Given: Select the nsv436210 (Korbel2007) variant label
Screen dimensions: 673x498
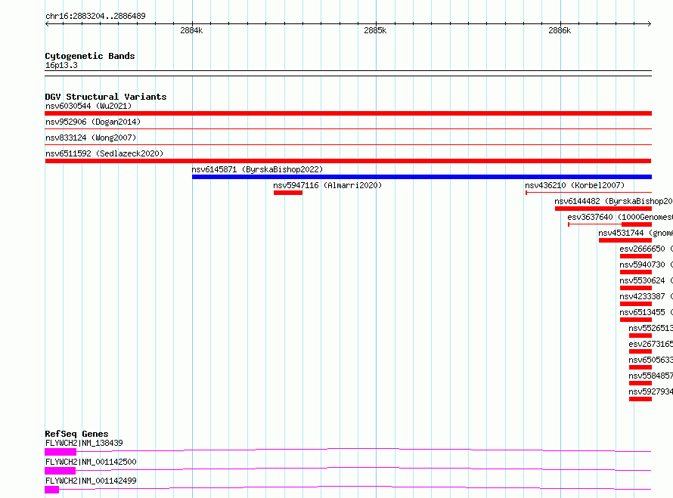Looking at the screenshot, I should pos(575,185).
